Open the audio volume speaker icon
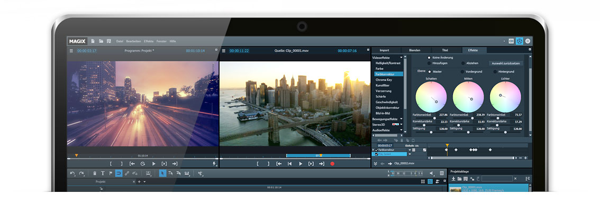Viewport: 600px width, 203px height. [432, 173]
